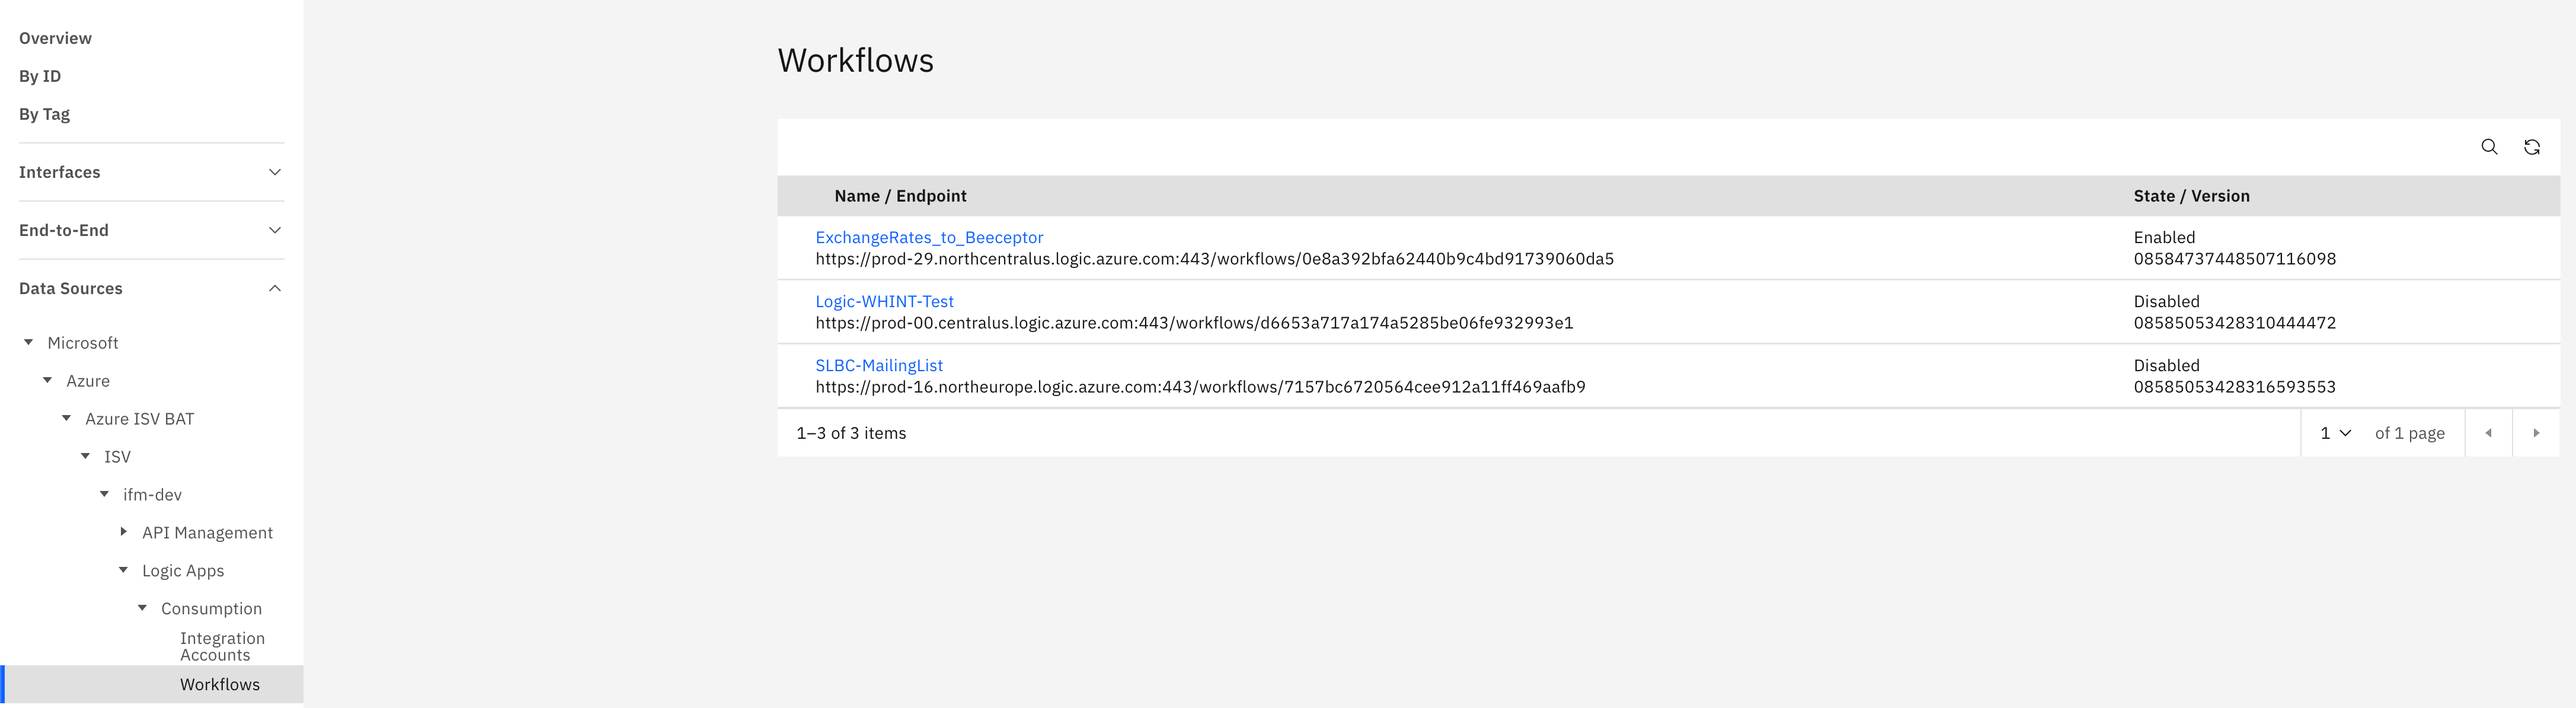Select the By ID menu item
The width and height of the screenshot is (2576, 708).
(40, 76)
